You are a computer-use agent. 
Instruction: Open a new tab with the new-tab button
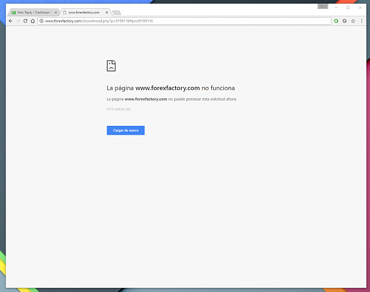coord(117,12)
